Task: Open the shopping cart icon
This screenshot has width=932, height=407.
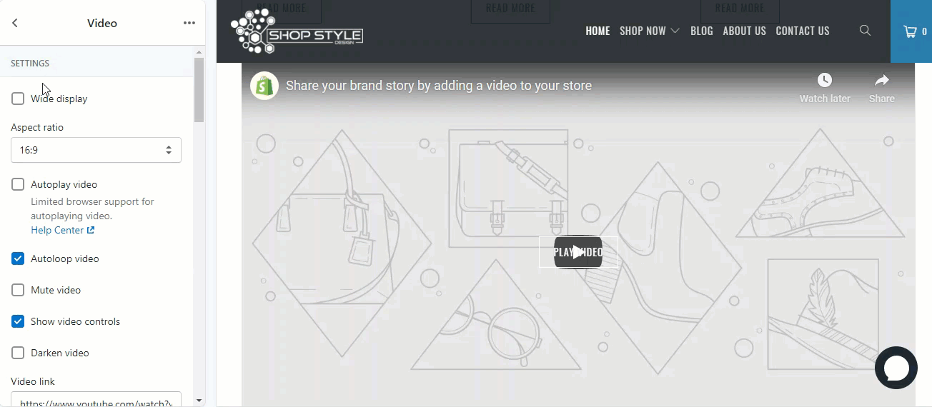Action: 911,31
